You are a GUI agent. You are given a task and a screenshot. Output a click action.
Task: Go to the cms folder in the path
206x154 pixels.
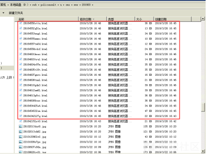point(68,5)
